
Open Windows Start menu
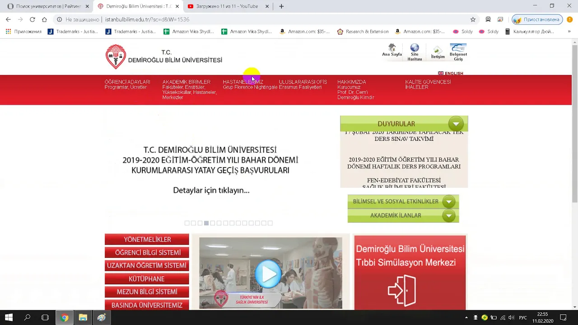(9, 317)
